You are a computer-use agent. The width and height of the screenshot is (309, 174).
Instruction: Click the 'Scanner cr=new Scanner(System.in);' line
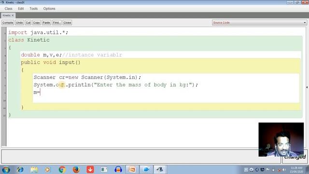point(87,77)
